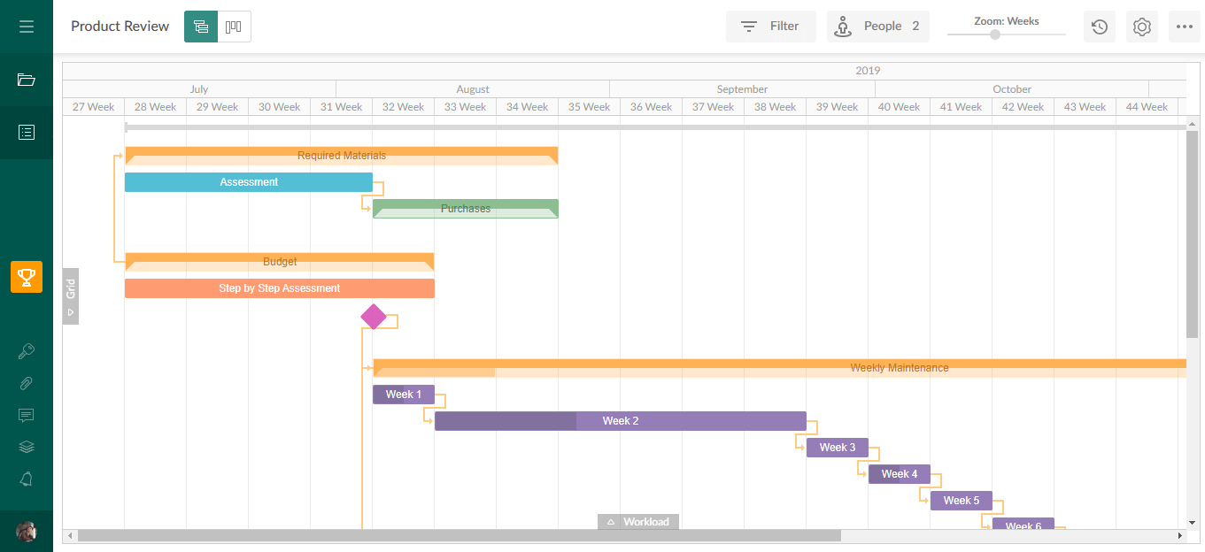Click the September month header
This screenshot has width=1205, height=552.
[x=743, y=89]
